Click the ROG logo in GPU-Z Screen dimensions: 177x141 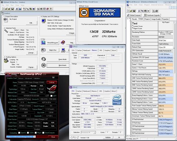pos(52,89)
